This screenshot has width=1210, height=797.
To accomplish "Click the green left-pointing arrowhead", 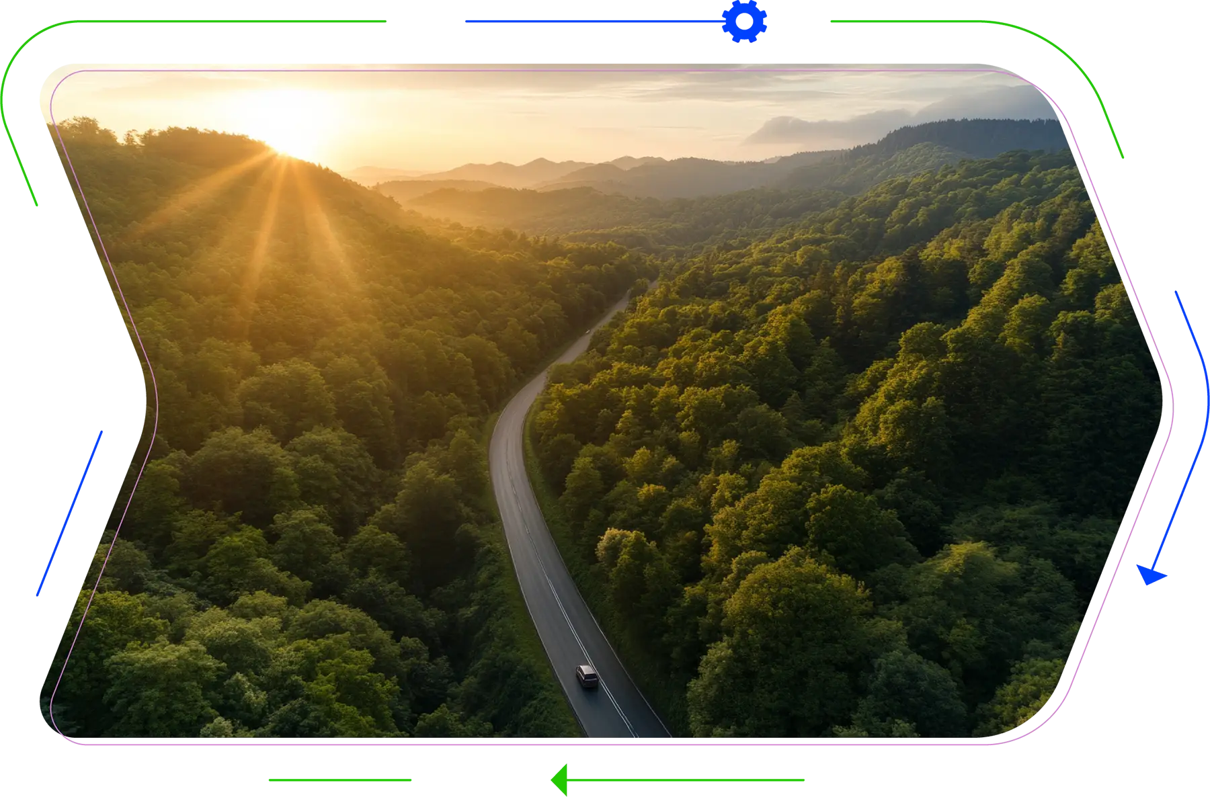I will (x=559, y=780).
